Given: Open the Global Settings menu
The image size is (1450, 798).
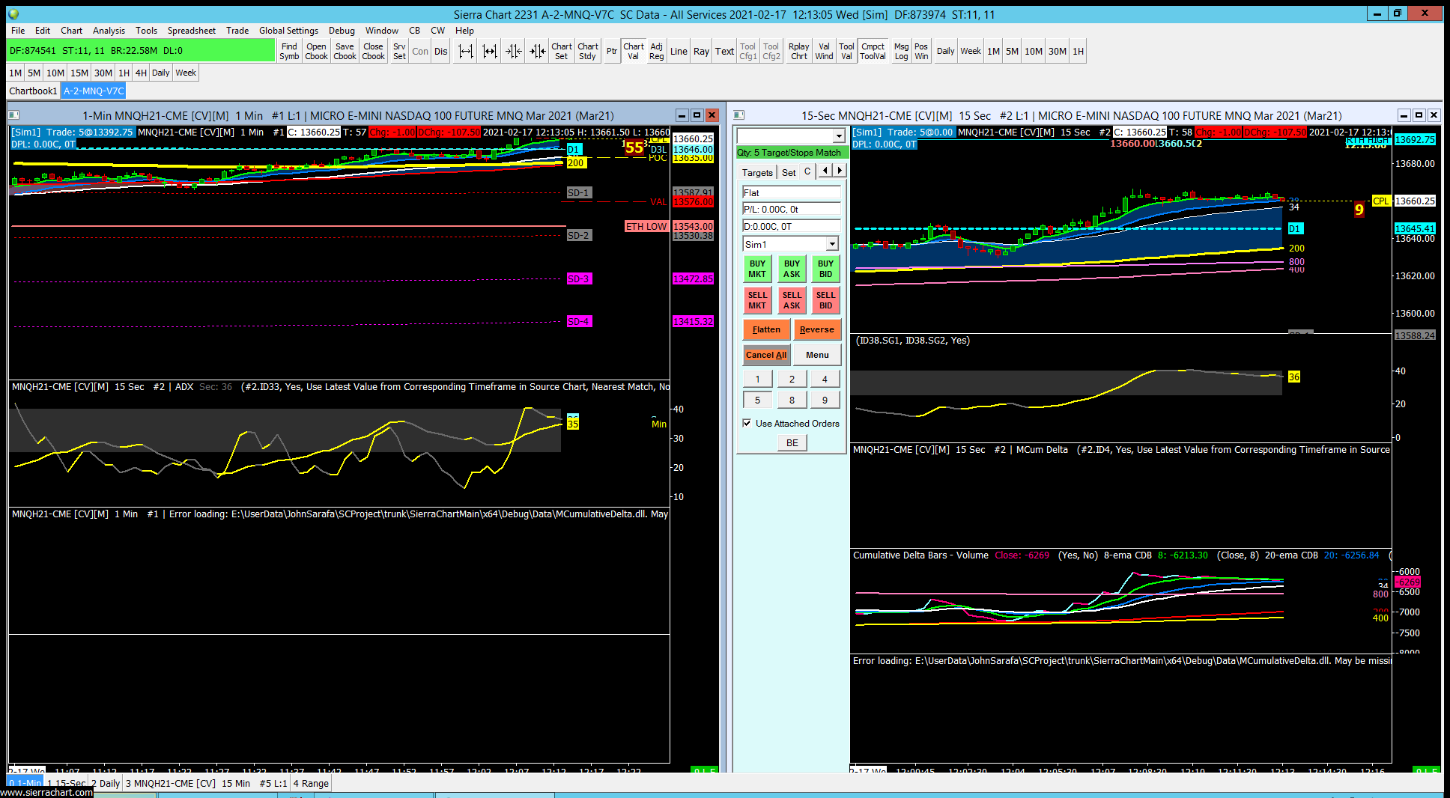Looking at the screenshot, I should point(288,31).
